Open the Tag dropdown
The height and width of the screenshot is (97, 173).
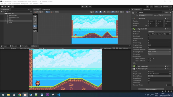(145, 15)
